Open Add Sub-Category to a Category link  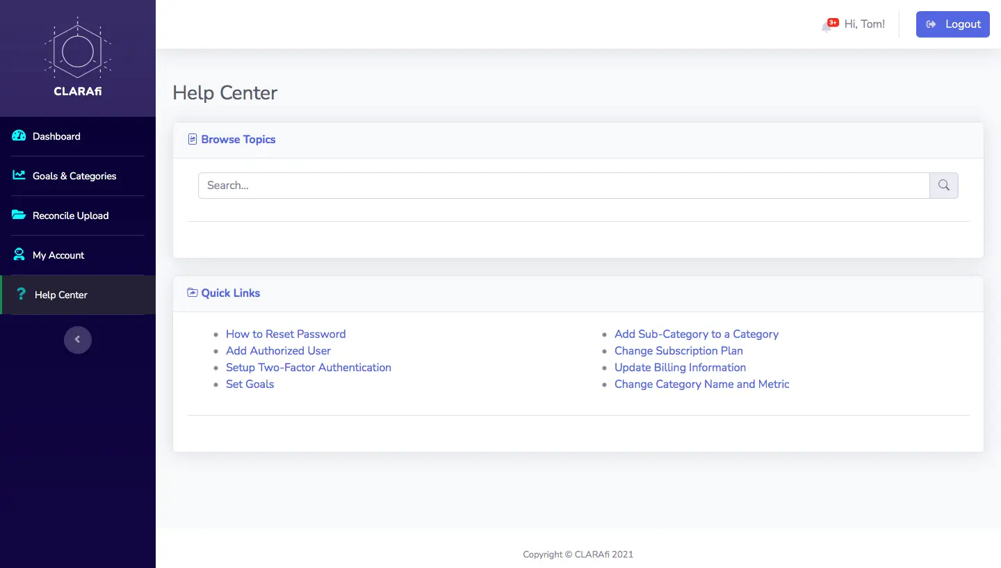coord(696,334)
